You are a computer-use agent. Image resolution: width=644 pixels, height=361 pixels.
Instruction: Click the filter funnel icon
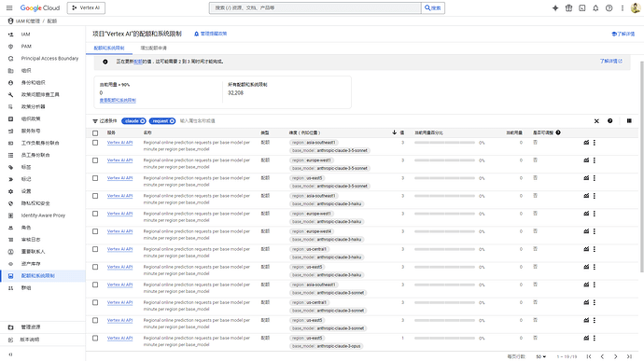(95, 121)
